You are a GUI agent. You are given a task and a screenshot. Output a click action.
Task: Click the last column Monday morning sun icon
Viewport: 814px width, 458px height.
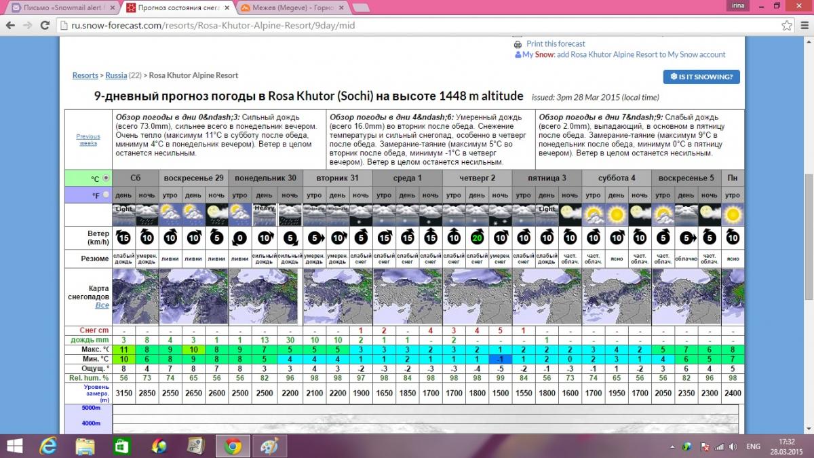click(x=732, y=214)
